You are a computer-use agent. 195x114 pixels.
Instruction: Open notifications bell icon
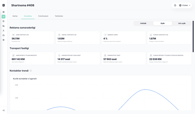tap(175, 5)
